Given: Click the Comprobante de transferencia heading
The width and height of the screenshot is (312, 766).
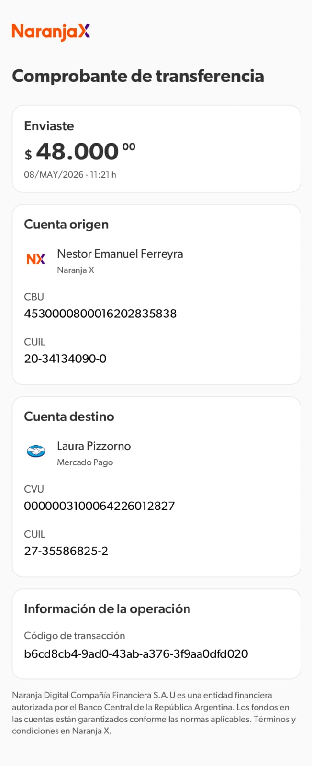Looking at the screenshot, I should coord(138,76).
